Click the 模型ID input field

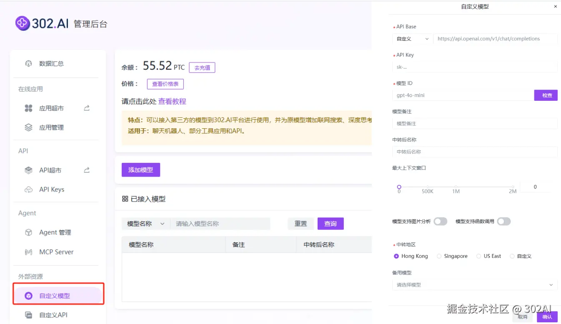pyautogui.click(x=458, y=95)
